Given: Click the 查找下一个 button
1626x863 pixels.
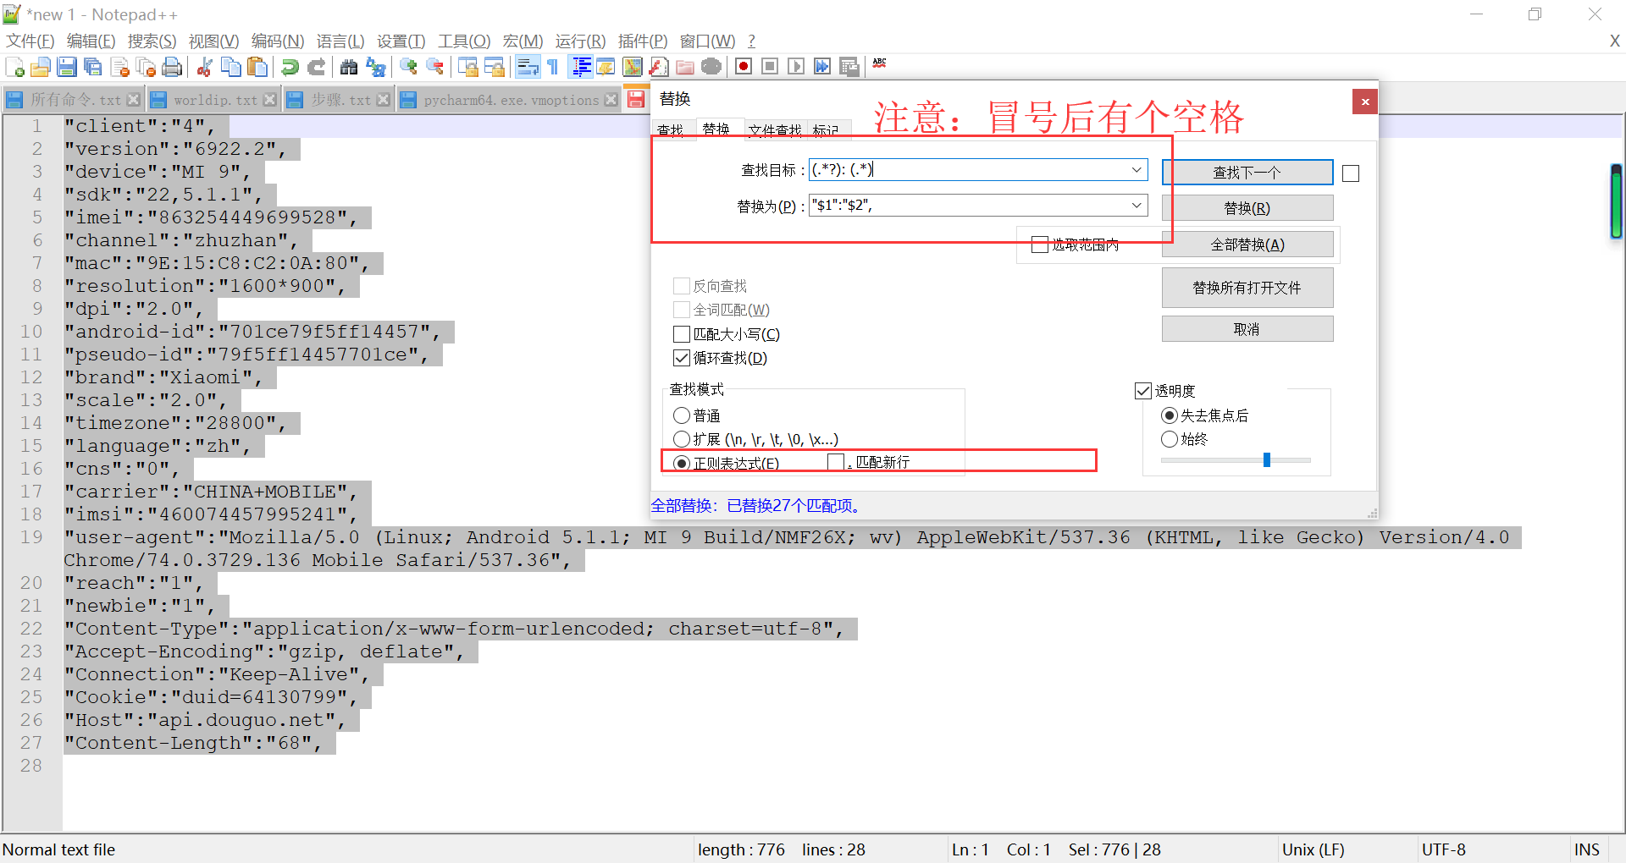Looking at the screenshot, I should [1247, 173].
